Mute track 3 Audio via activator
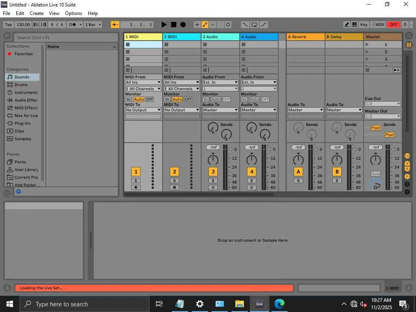This screenshot has height=312, width=416. tap(213, 172)
